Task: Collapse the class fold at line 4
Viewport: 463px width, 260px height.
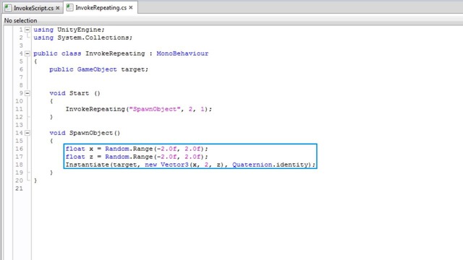Action: (x=27, y=53)
